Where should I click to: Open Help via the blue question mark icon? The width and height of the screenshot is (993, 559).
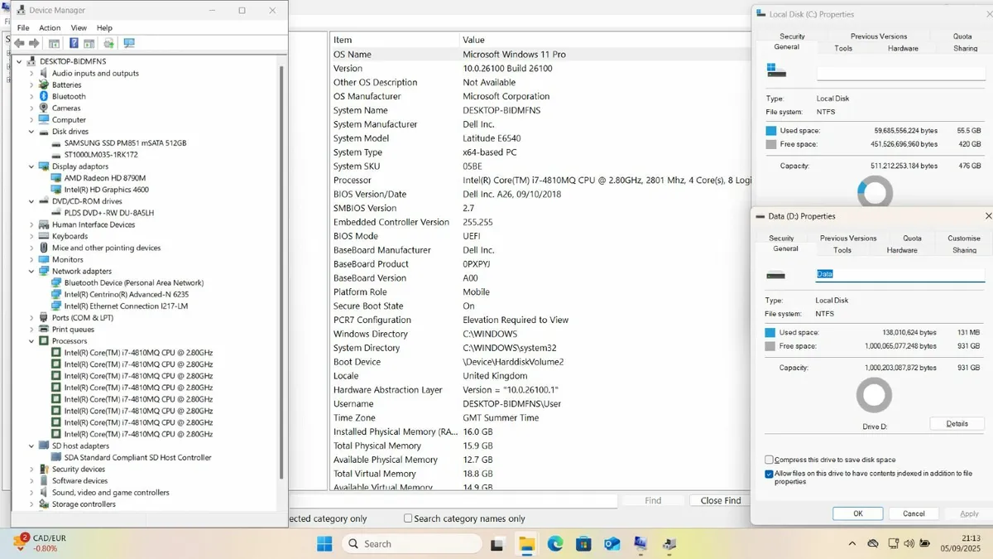pyautogui.click(x=74, y=43)
